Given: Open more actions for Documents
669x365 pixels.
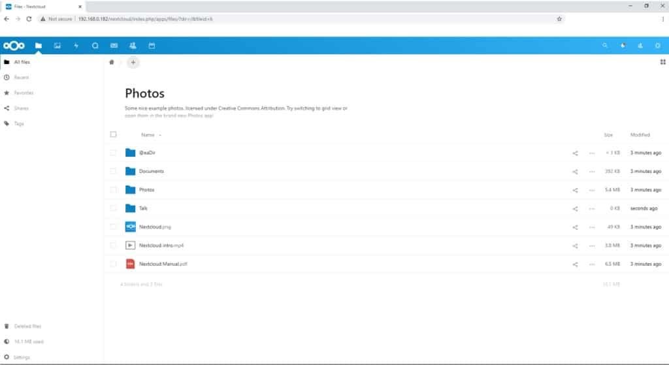Looking at the screenshot, I should pos(592,172).
